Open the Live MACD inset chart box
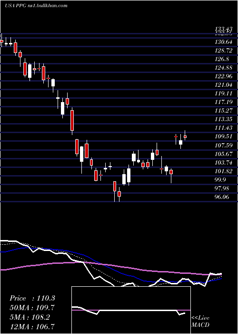The width and height of the screenshot is (238, 334). pos(131,310)
